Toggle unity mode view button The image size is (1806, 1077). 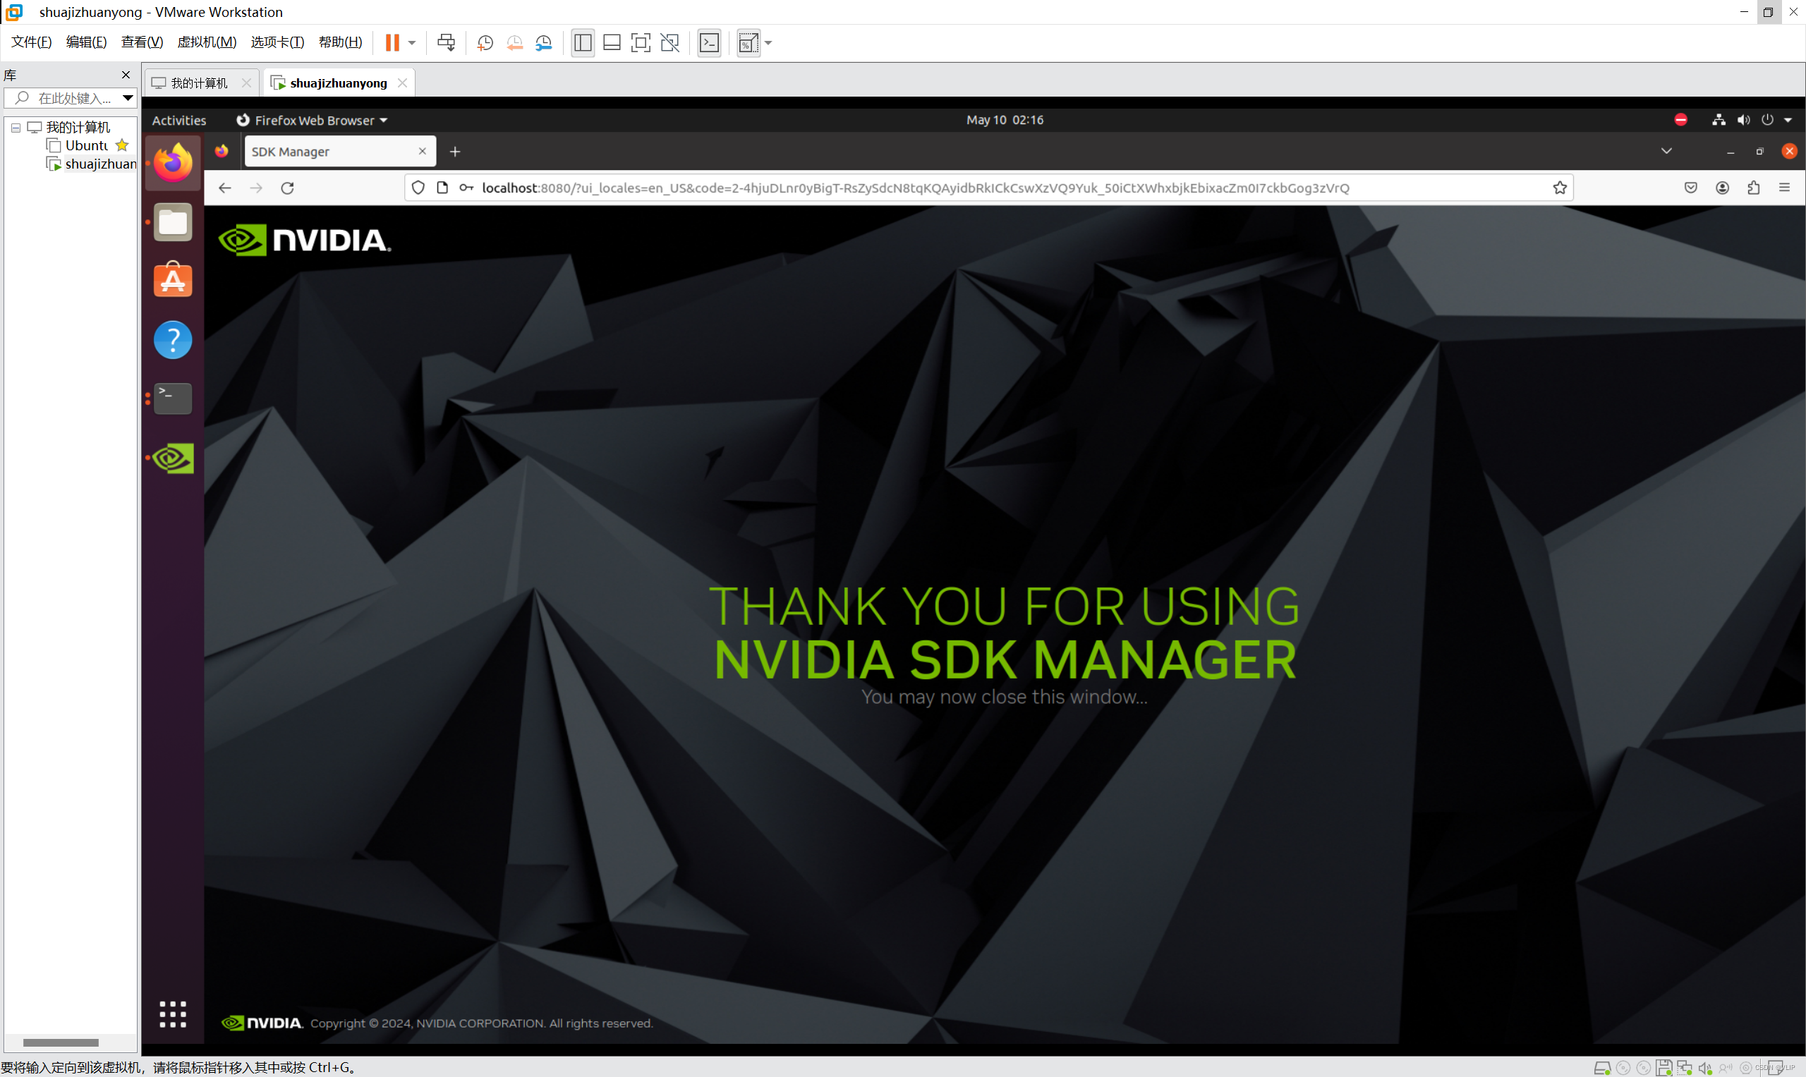(x=669, y=43)
